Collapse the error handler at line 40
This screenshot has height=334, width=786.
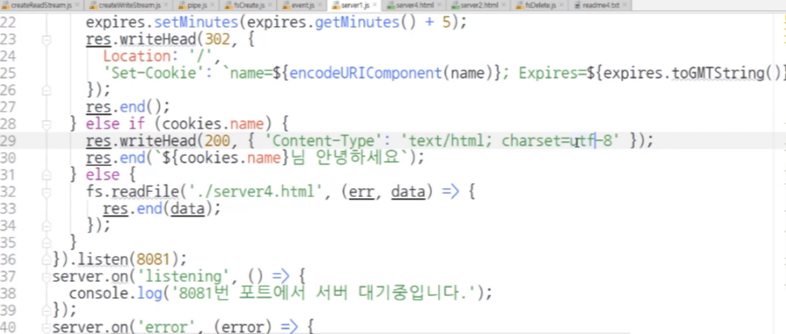[x=46, y=327]
